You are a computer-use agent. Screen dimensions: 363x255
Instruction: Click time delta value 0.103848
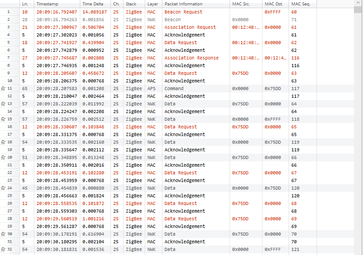[93, 127]
